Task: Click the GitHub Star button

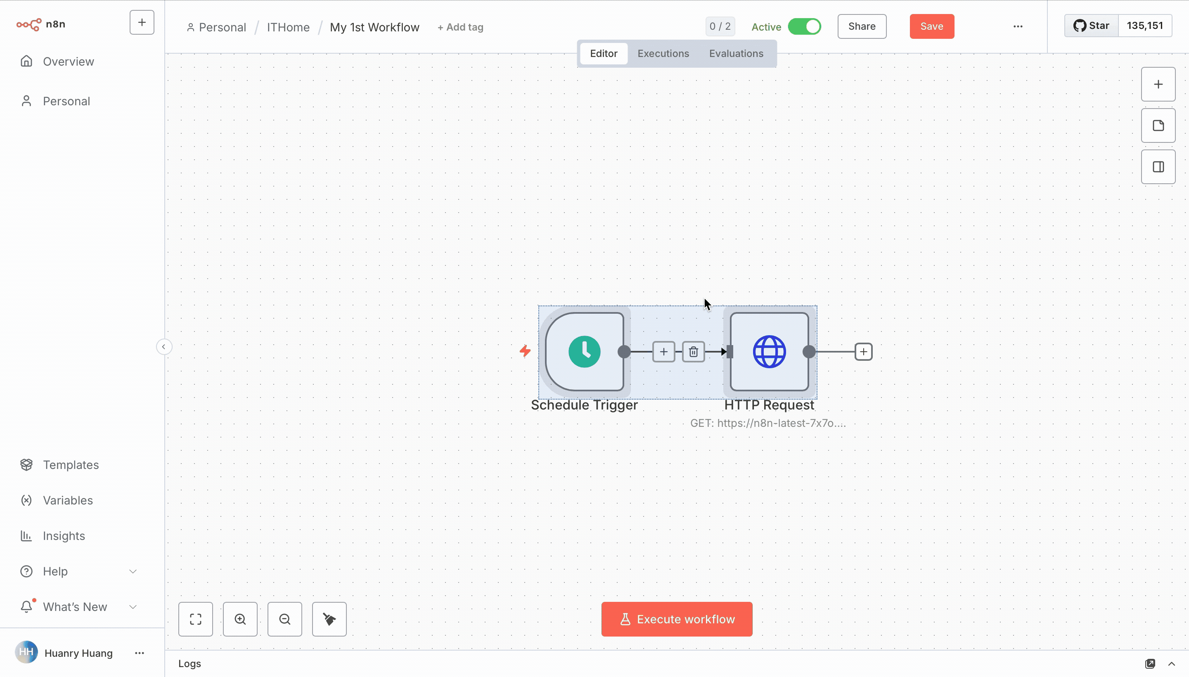Action: (1091, 26)
